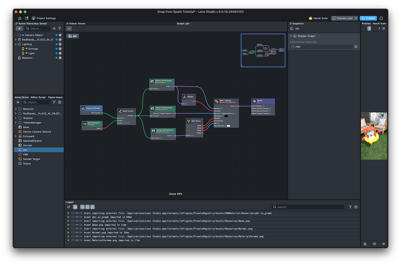Click the Scene Hierarchy filter funnel icon
This screenshot has height=265, width=401.
point(60,29)
